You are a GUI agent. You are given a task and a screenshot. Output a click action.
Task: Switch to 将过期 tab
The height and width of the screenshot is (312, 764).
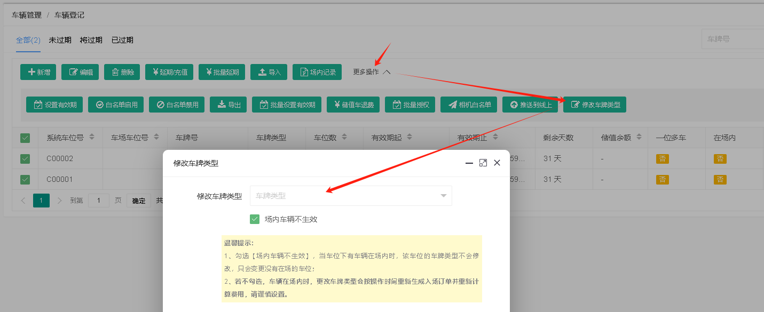pos(91,40)
